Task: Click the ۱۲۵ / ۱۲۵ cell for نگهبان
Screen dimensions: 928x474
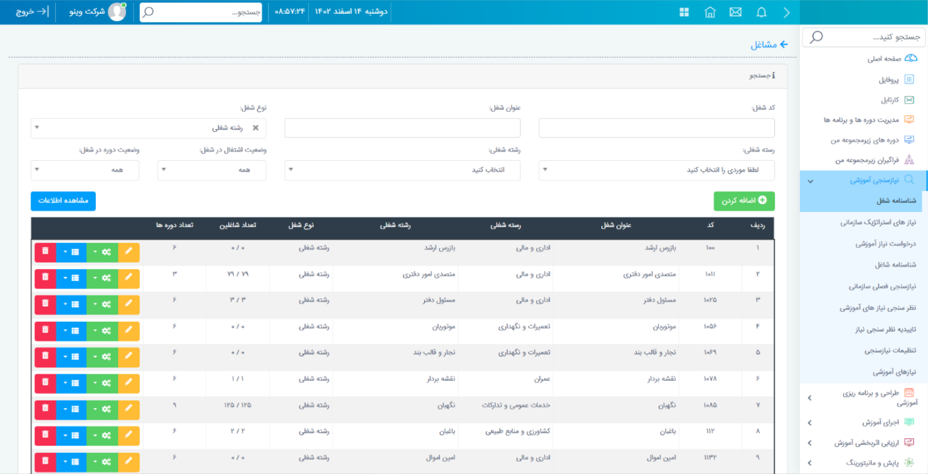Action: click(238, 405)
